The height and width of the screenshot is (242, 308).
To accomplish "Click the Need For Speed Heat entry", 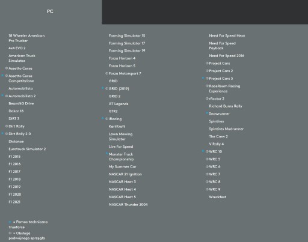I will click(227, 35).
